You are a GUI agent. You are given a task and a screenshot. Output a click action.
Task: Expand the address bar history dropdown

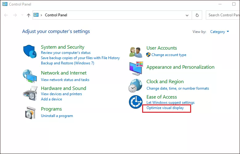tap(187, 15)
